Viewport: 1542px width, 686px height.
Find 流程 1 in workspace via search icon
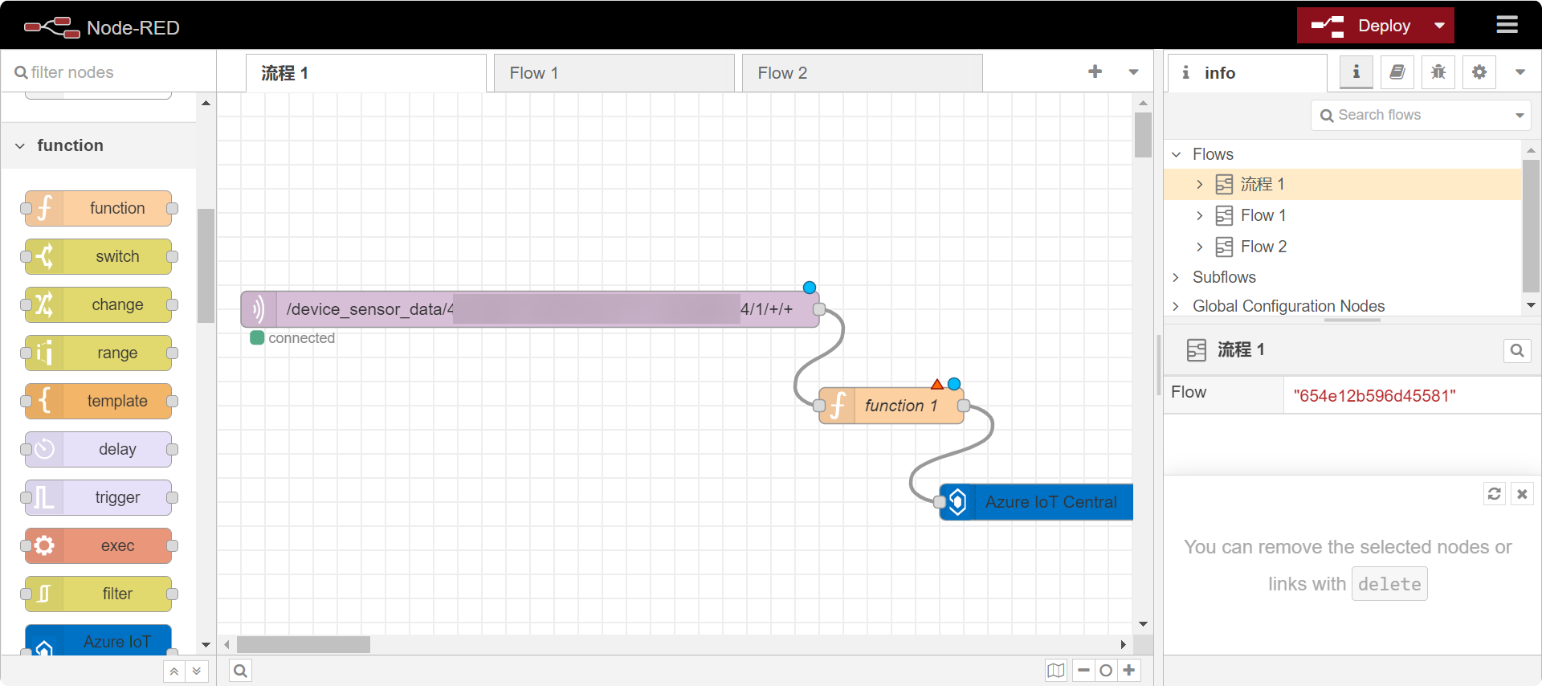pos(1517,350)
